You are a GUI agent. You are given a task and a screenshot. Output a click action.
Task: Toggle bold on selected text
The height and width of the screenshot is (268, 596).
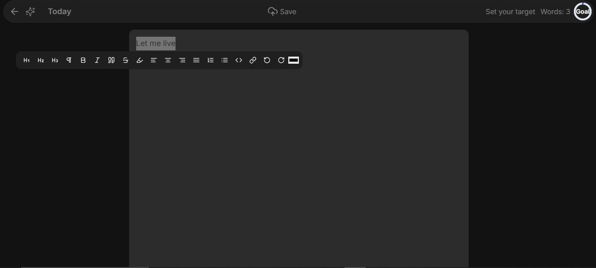[83, 60]
